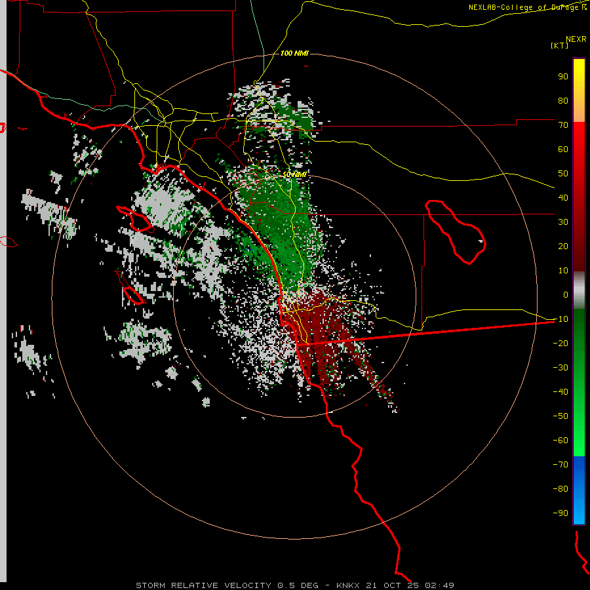This screenshot has height=590, width=590.
Task: Click the STORM RELATIVE VELOCITY caption text
Action: coord(203,585)
